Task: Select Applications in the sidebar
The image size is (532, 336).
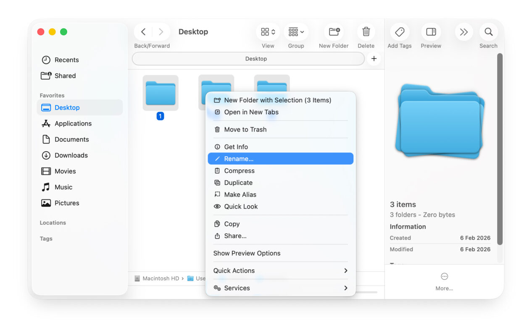Action: pyautogui.click(x=73, y=123)
